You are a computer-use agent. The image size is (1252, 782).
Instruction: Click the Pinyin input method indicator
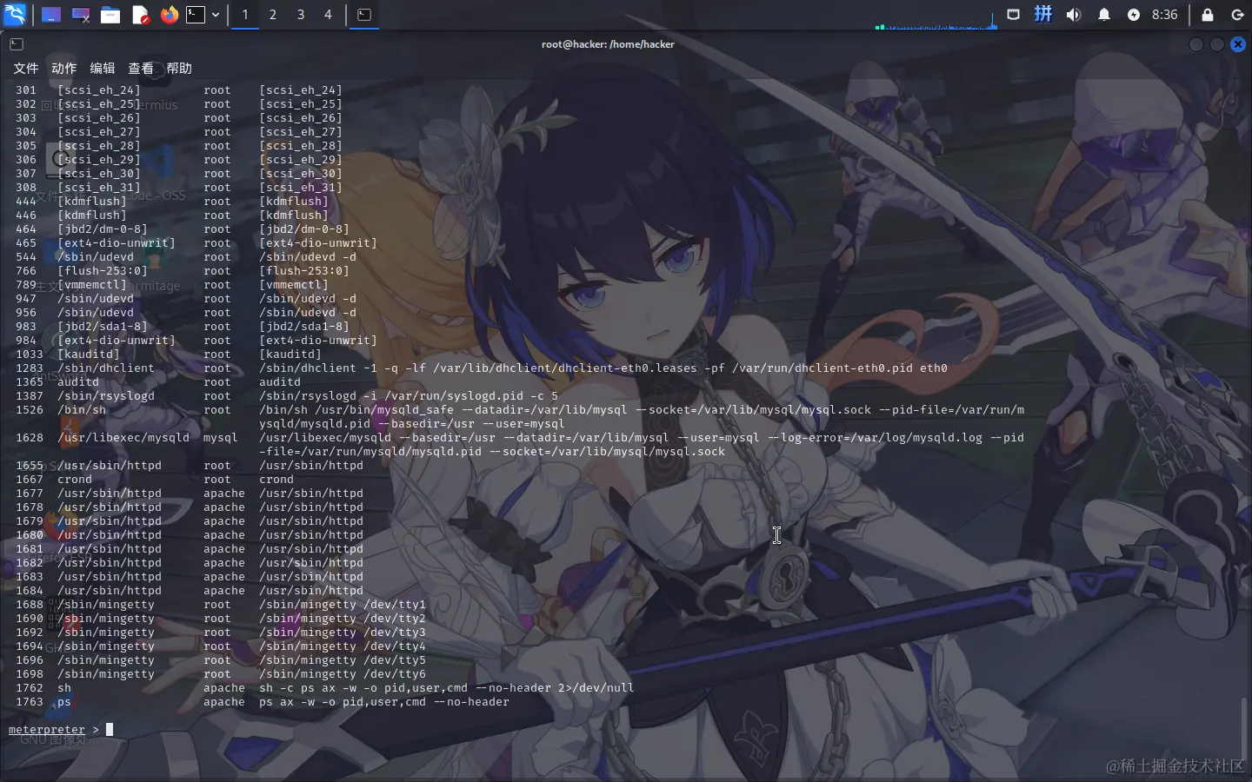pyautogui.click(x=1043, y=15)
